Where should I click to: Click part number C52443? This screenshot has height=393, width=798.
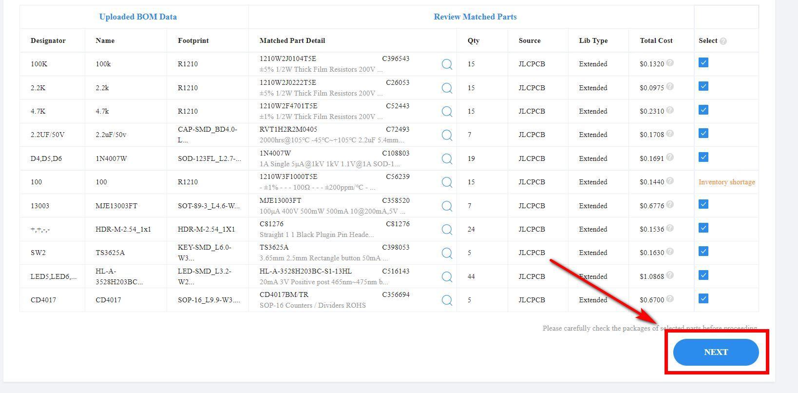coord(398,106)
